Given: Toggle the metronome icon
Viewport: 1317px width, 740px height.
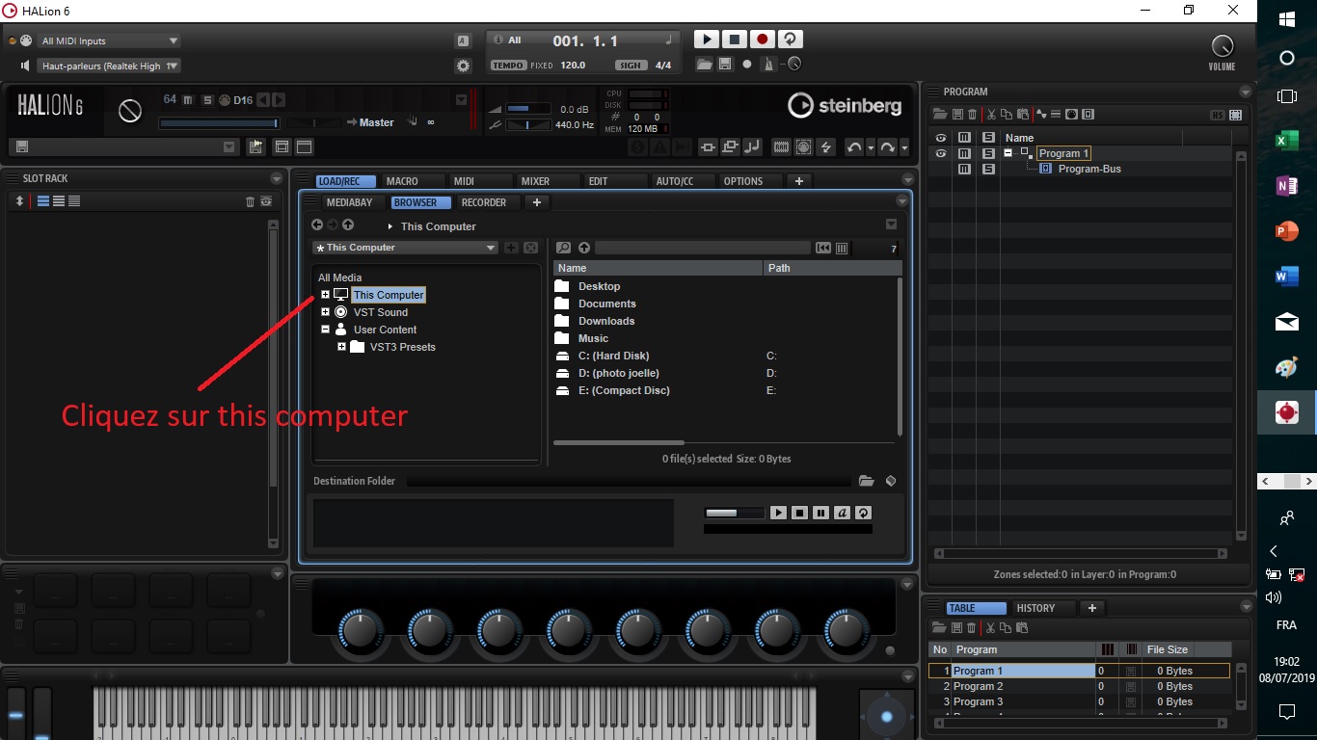Looking at the screenshot, I should (768, 65).
